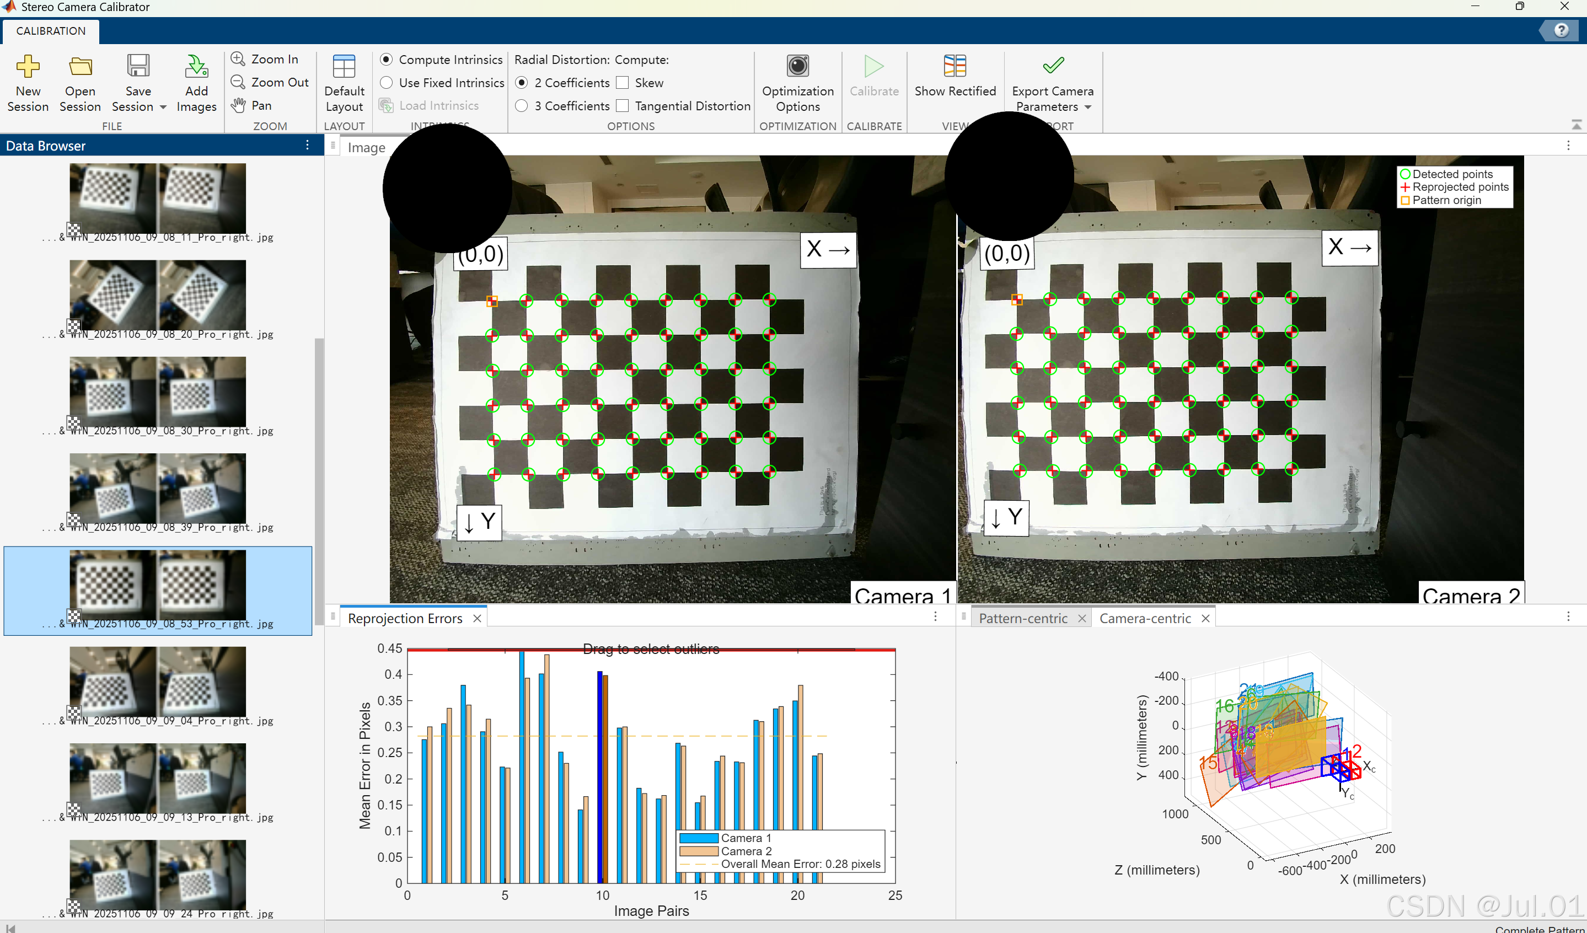Reset panels with Default Layout
This screenshot has height=933, width=1587.
click(344, 67)
